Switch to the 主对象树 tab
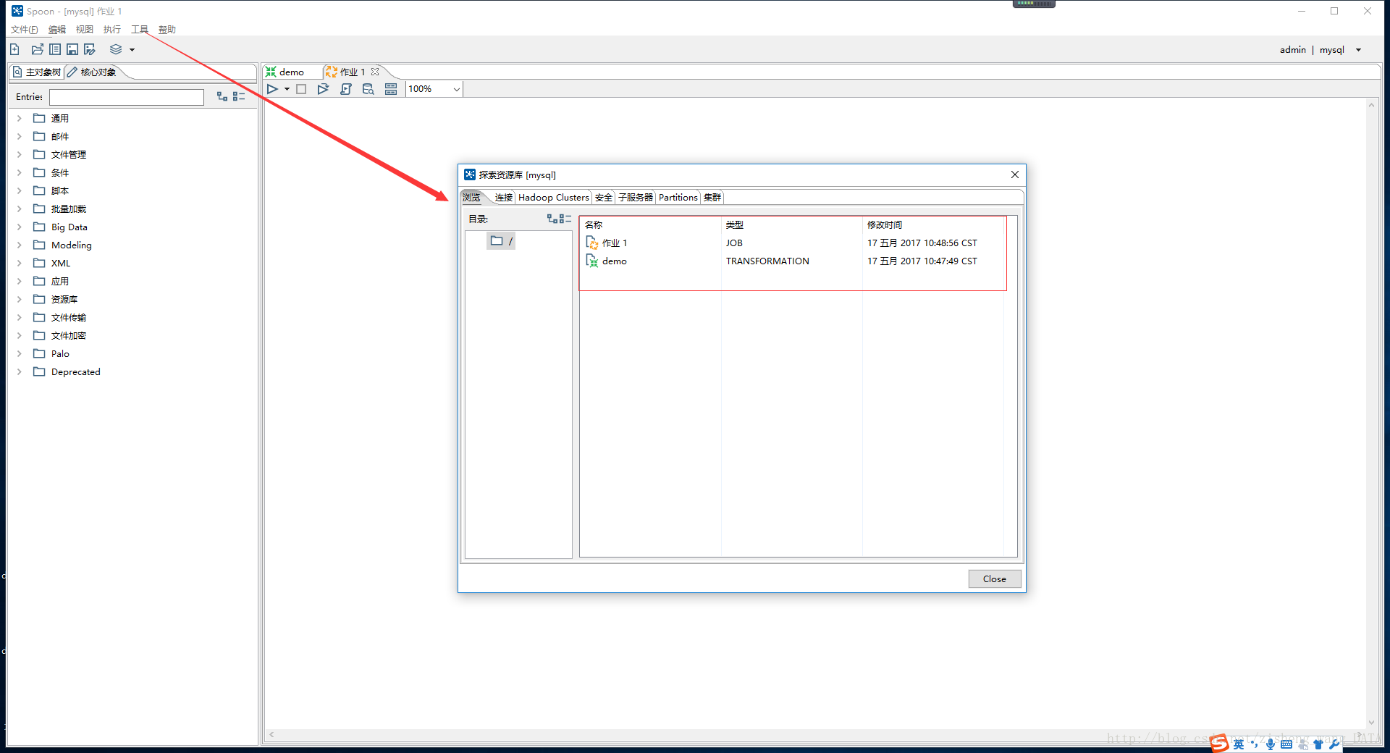Viewport: 1390px width, 753px height. (x=37, y=72)
